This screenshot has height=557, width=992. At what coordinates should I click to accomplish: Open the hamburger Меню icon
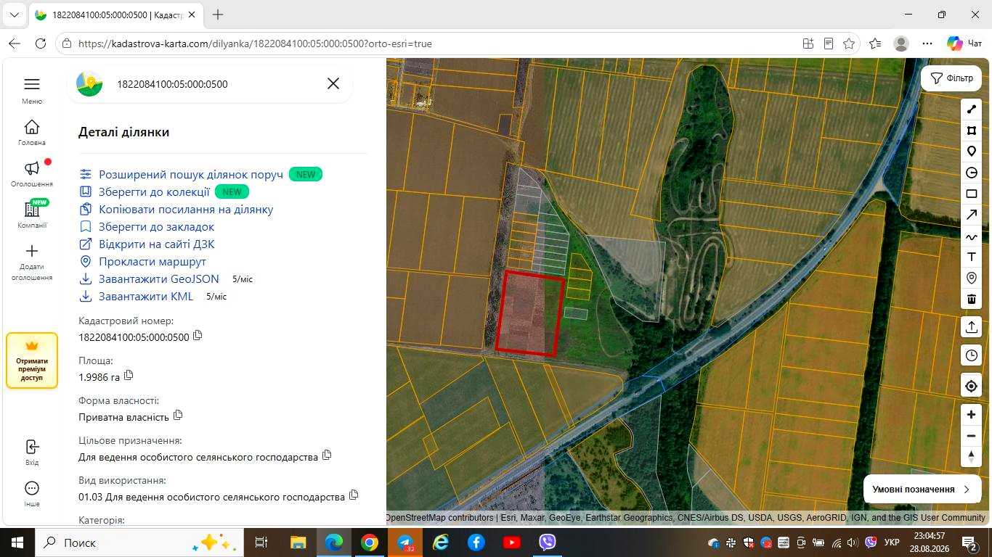point(31,84)
